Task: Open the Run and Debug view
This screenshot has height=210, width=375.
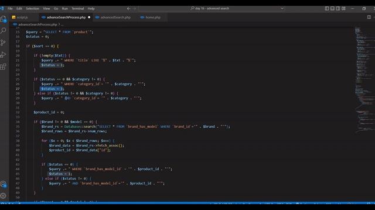Action: tap(3, 54)
